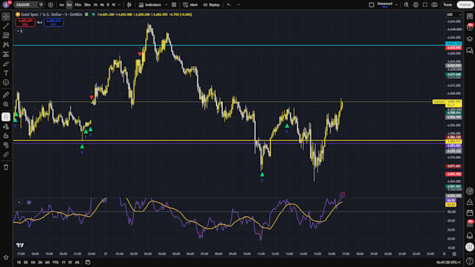Open time zone settings globe on time axis
This screenshot has width=475, height=267.
(x=454, y=254)
